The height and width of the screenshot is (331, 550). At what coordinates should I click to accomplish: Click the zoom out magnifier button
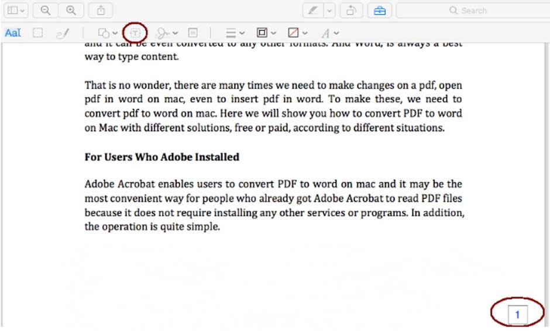coord(45,10)
